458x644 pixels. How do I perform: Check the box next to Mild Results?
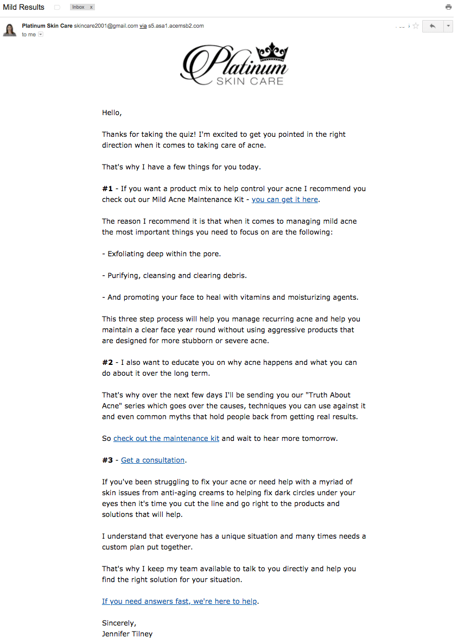(57, 7)
